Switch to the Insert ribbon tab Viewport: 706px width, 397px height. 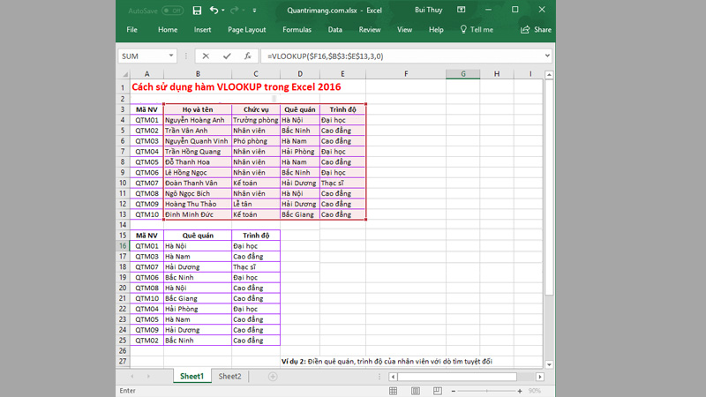point(202,30)
